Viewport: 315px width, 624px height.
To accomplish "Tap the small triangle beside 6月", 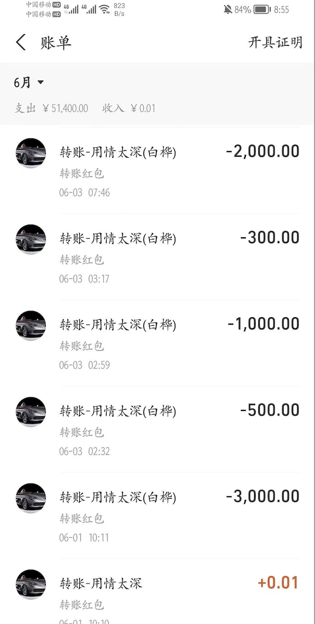I will 40,83.
